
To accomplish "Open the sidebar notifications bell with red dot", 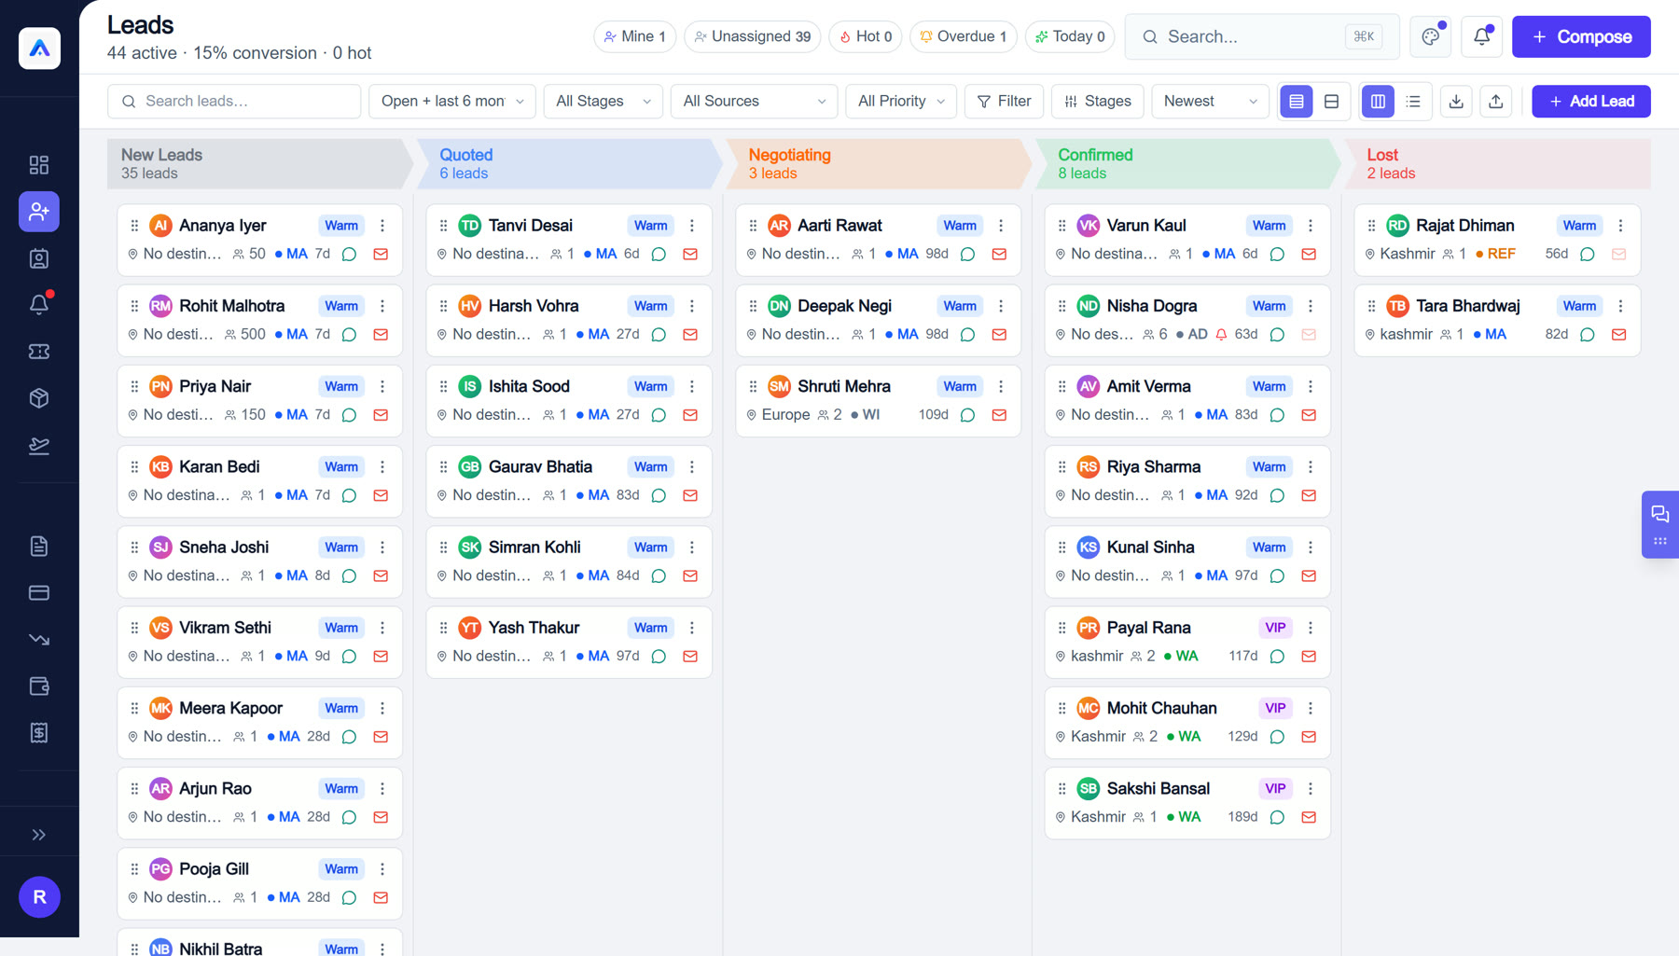I will tap(39, 305).
